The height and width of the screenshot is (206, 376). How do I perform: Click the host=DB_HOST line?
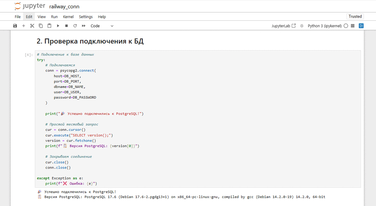pos(67,76)
